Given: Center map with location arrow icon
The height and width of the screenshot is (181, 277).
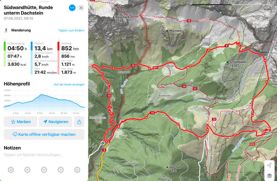Looking at the screenshot, I should coord(269,165).
